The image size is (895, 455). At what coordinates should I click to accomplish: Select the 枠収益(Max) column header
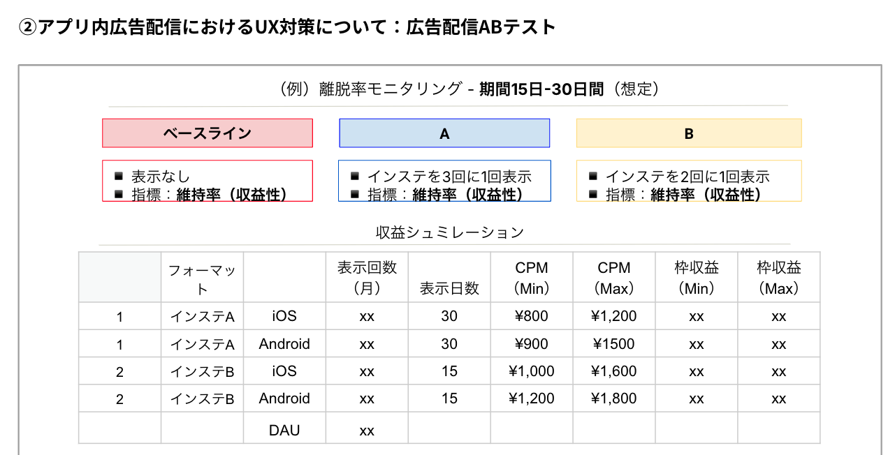(x=779, y=278)
